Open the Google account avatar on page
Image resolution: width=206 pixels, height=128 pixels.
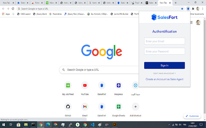198,22
